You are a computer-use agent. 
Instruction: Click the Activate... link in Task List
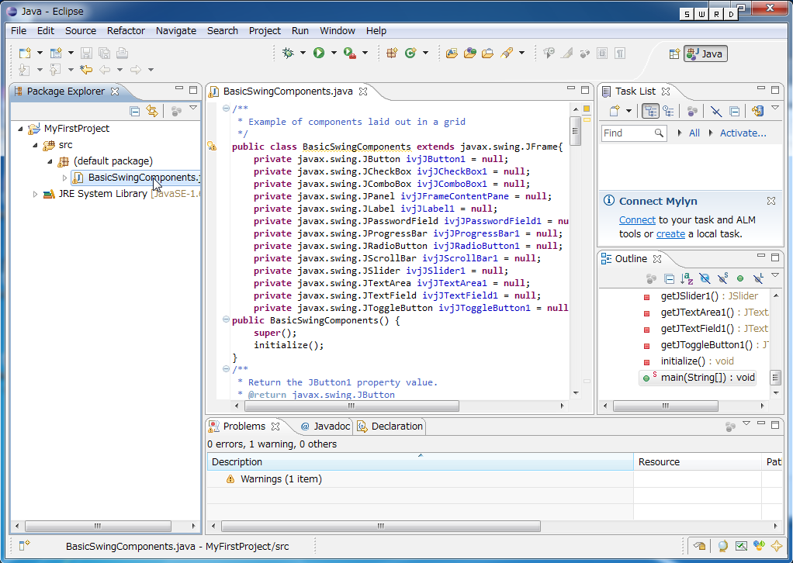point(743,133)
